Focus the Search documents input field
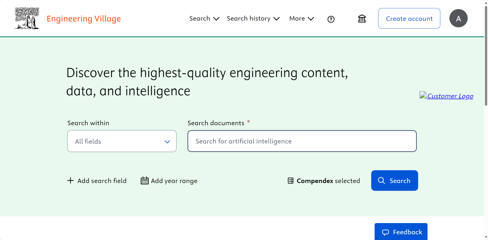Screen dimensions: 488x240 pos(302,141)
